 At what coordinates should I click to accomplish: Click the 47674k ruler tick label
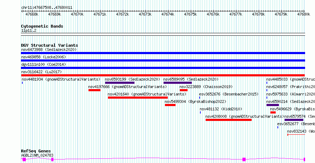(168, 14)
